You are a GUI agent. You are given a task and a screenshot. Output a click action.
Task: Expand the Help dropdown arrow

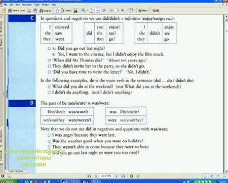coord(148,11)
